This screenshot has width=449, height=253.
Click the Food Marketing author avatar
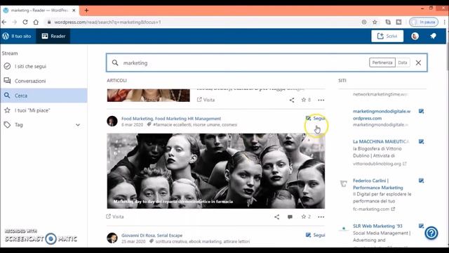pyautogui.click(x=112, y=121)
